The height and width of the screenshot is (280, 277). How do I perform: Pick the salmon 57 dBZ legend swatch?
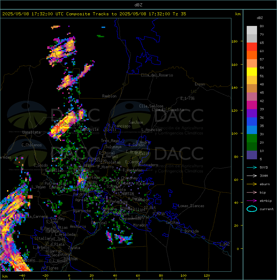(x=252, y=64)
